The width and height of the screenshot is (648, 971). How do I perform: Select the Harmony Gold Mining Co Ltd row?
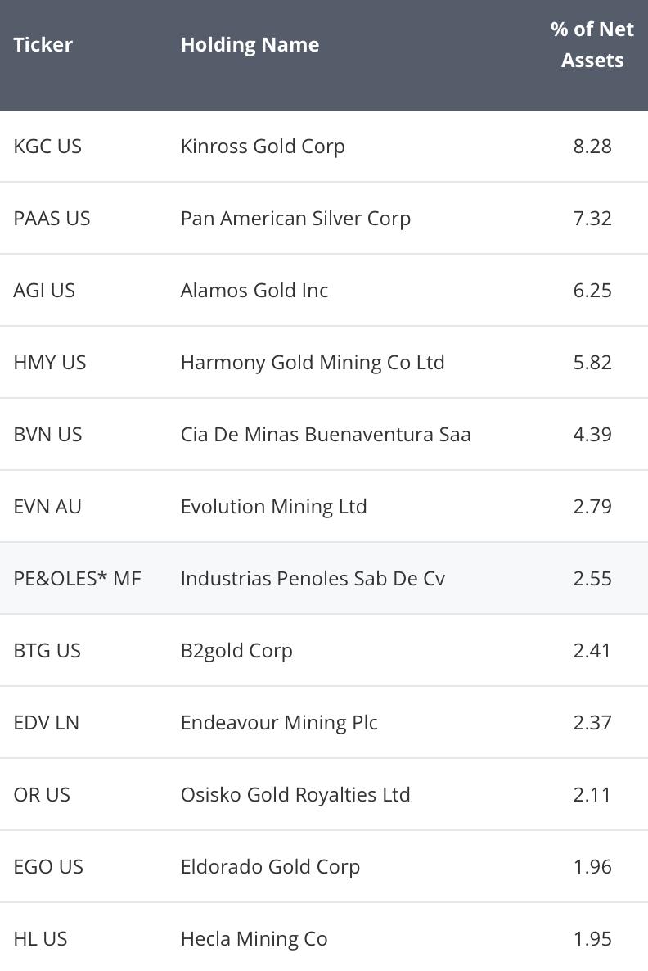coord(324,362)
